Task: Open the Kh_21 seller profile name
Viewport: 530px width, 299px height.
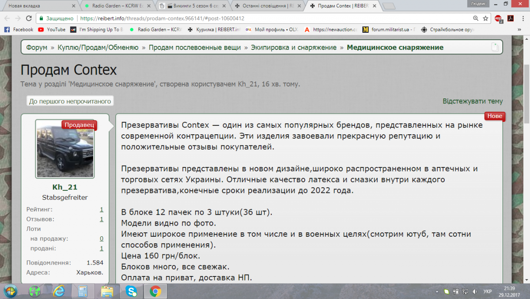Action: pyautogui.click(x=65, y=187)
